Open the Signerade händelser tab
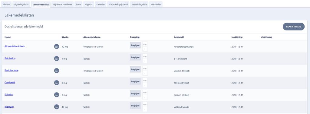Viewport: 310px width, 114px height. pos(62,4)
